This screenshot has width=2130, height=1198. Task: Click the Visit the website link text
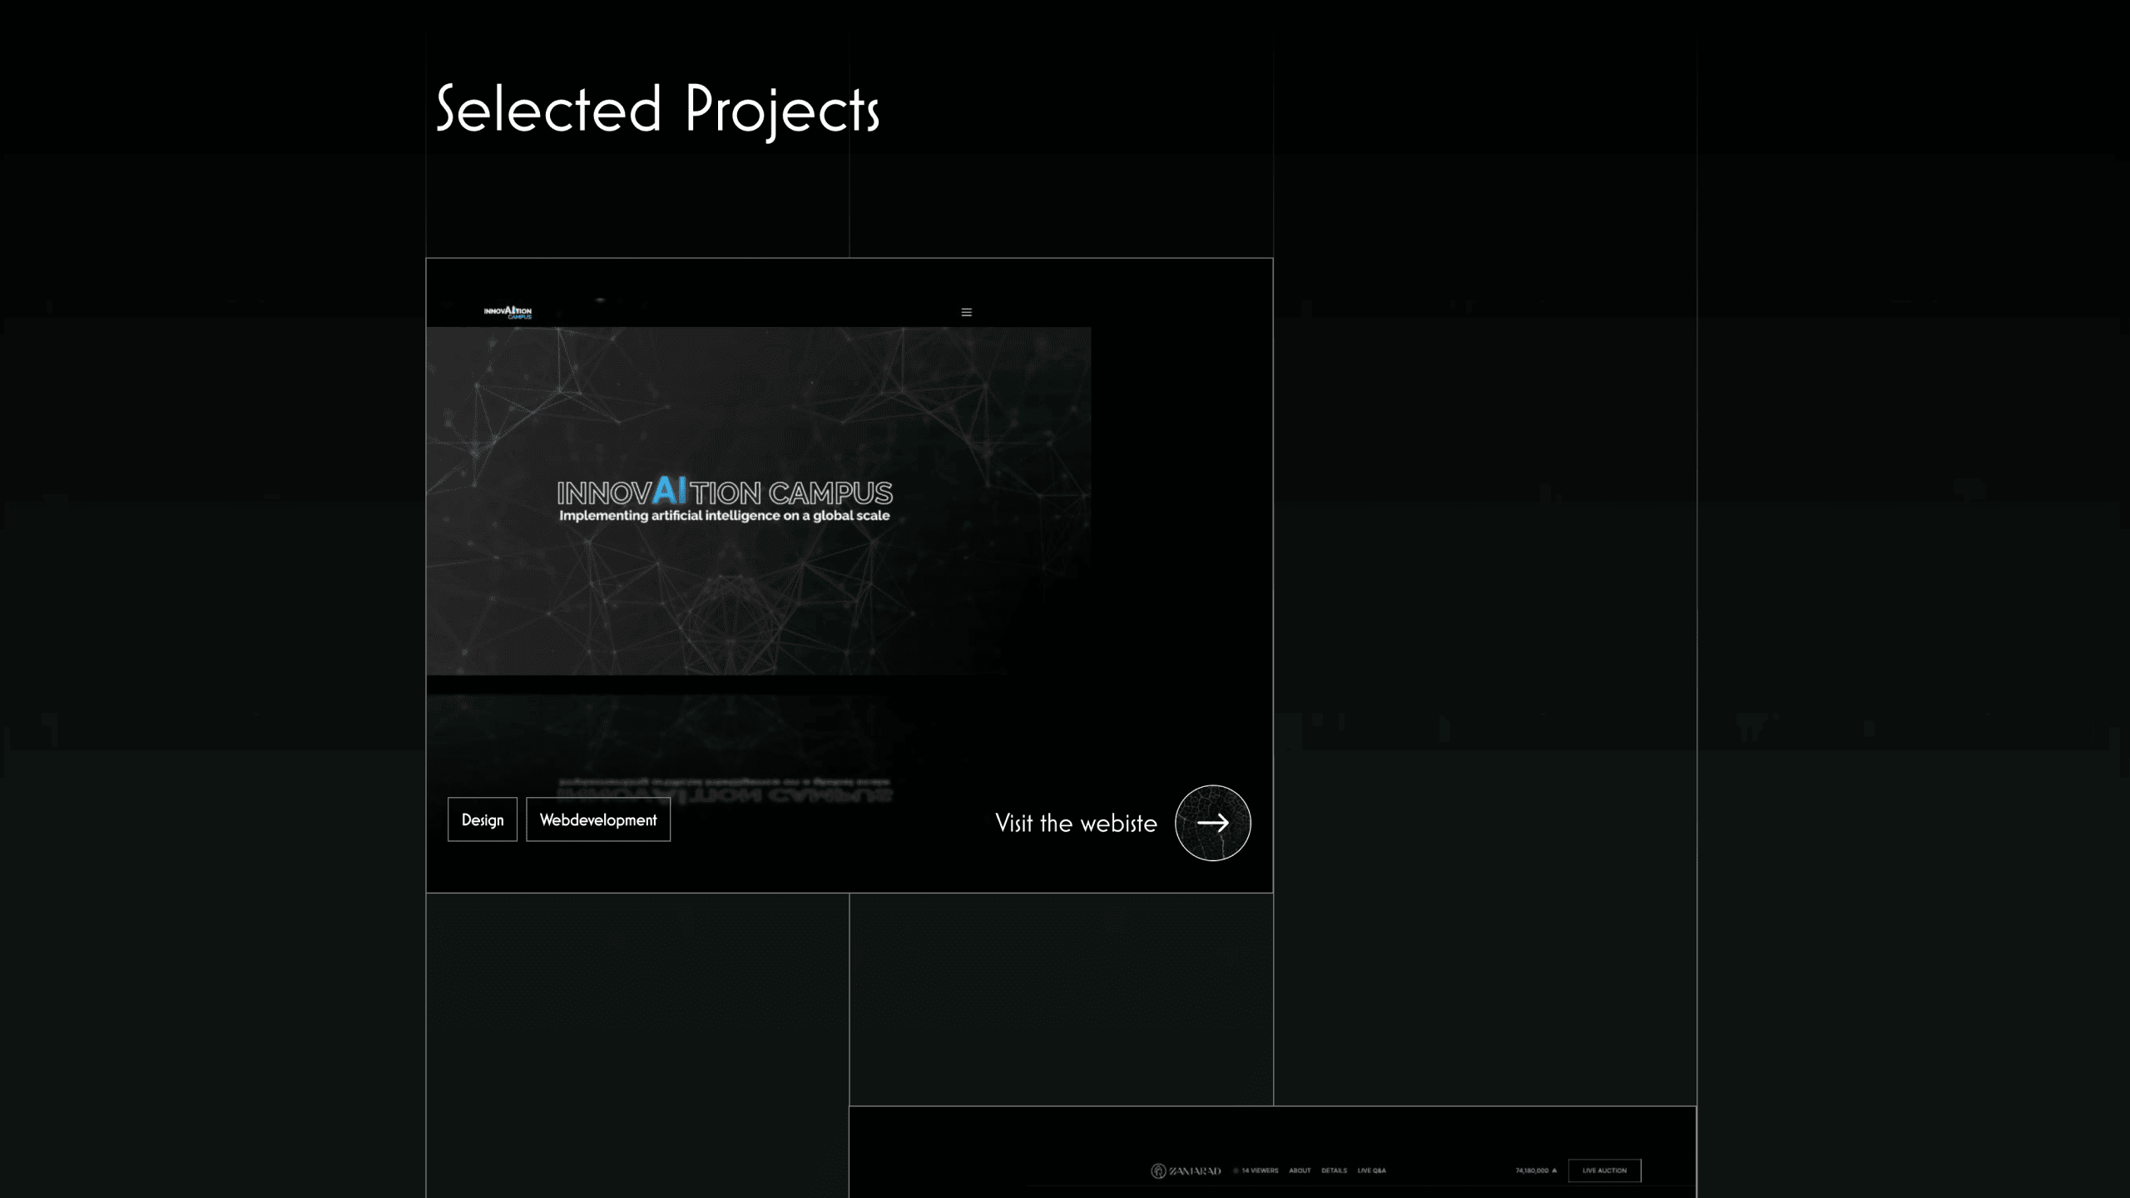pyautogui.click(x=1076, y=823)
